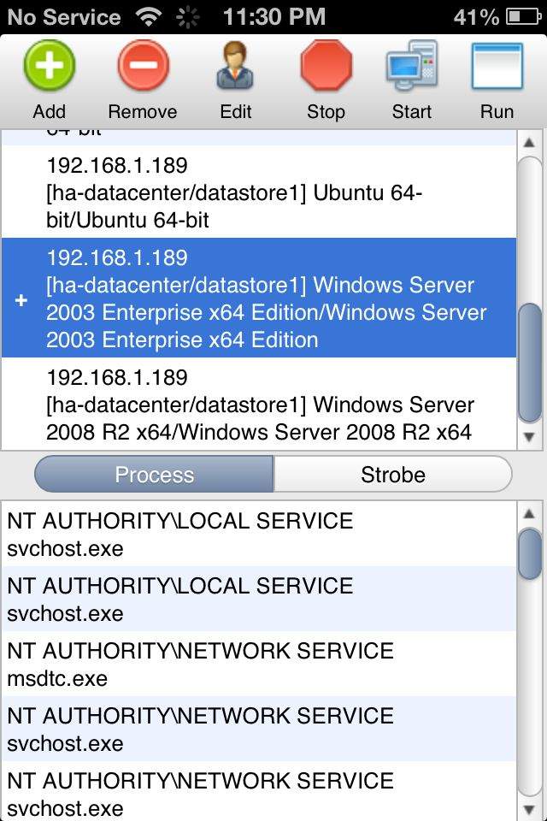Viewport: 547px width, 821px height.
Task: Open the Edit user icon
Action: [236, 68]
